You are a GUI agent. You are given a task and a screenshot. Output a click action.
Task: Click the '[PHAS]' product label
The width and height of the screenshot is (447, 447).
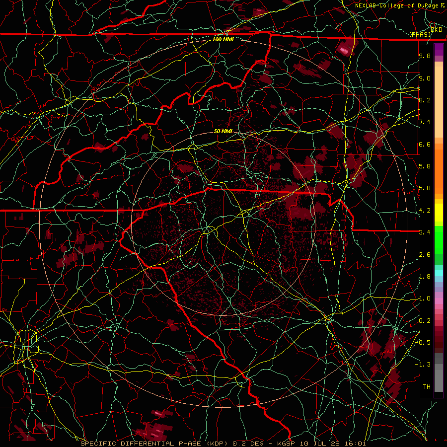pyautogui.click(x=420, y=34)
